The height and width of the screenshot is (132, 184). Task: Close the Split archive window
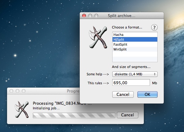[x=85, y=16]
